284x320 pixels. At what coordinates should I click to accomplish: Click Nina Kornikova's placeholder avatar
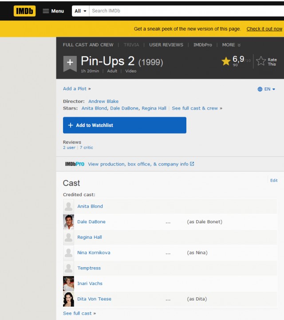click(x=68, y=253)
